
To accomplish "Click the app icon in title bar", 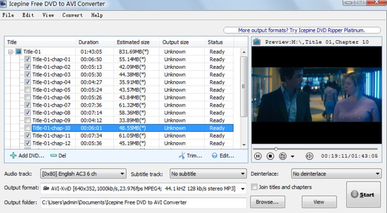I will pyautogui.click(x=3, y=4).
